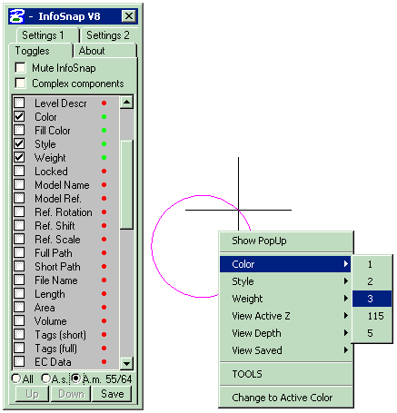Click the toggle list scrollbar thumb
Image resolution: width=397 pixels, height=413 pixels.
point(126,184)
